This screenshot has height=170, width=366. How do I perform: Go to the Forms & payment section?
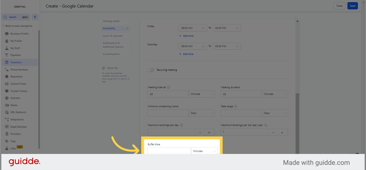[x=113, y=36]
